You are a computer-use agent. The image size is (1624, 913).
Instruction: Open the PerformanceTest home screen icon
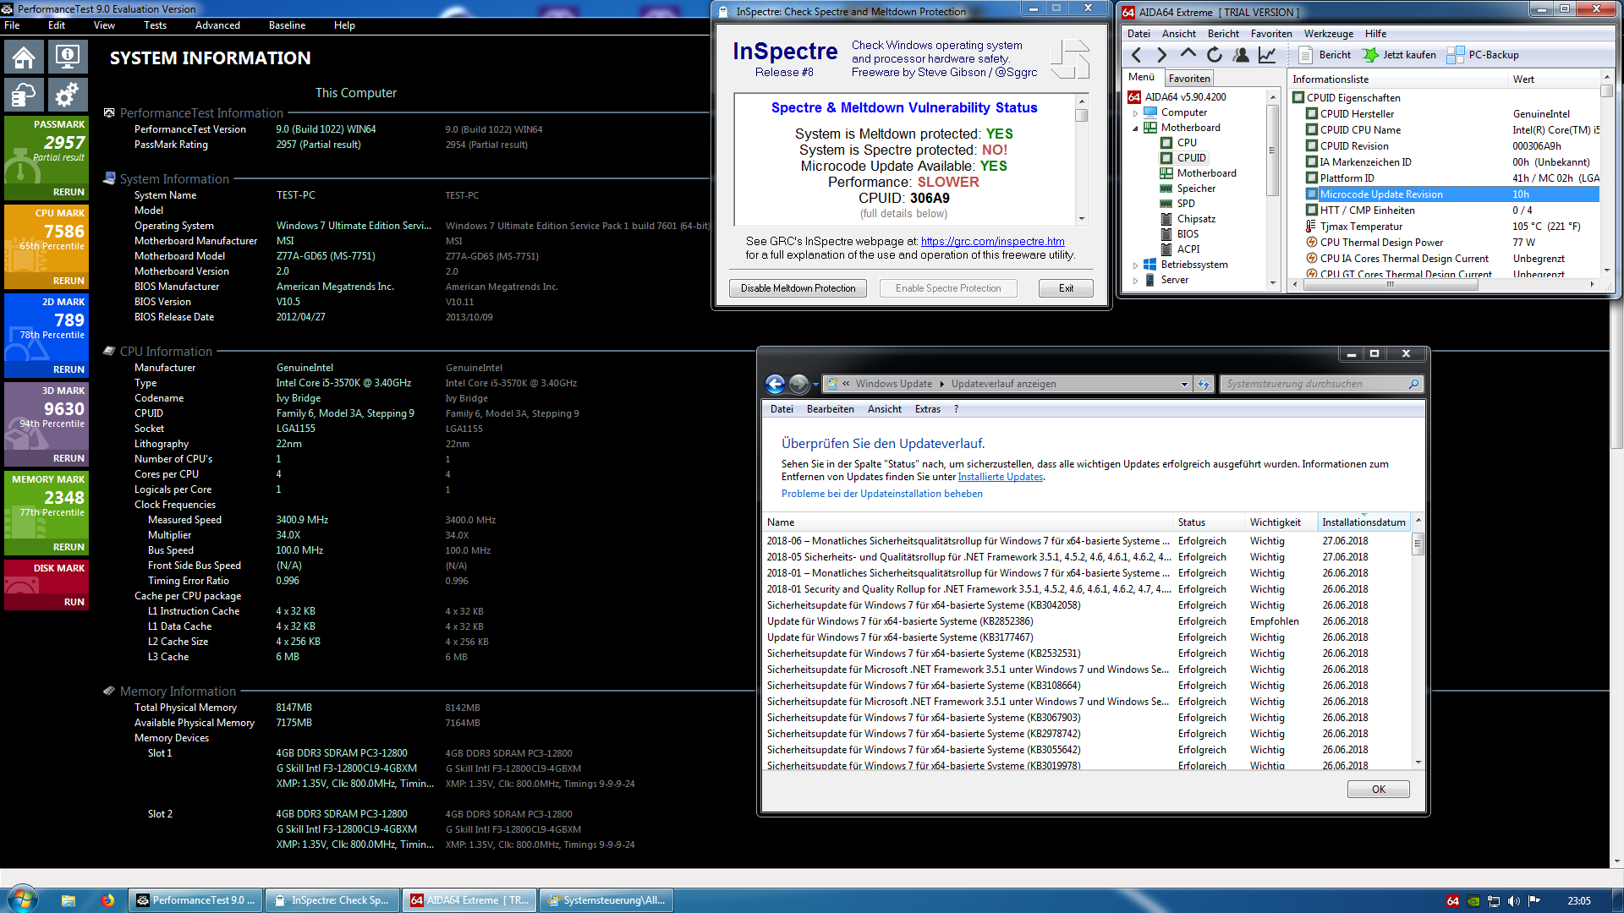point(24,57)
